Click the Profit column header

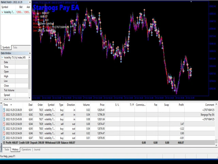coord(181,105)
